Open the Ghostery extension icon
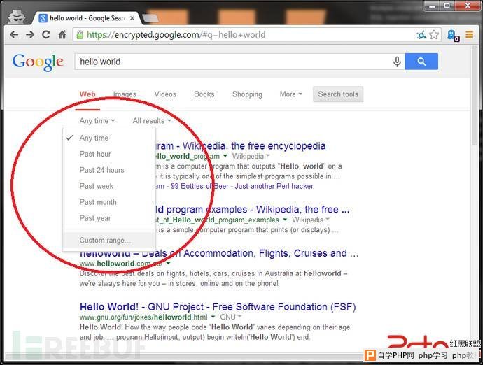Screen dimensions: 483x365 (453, 36)
